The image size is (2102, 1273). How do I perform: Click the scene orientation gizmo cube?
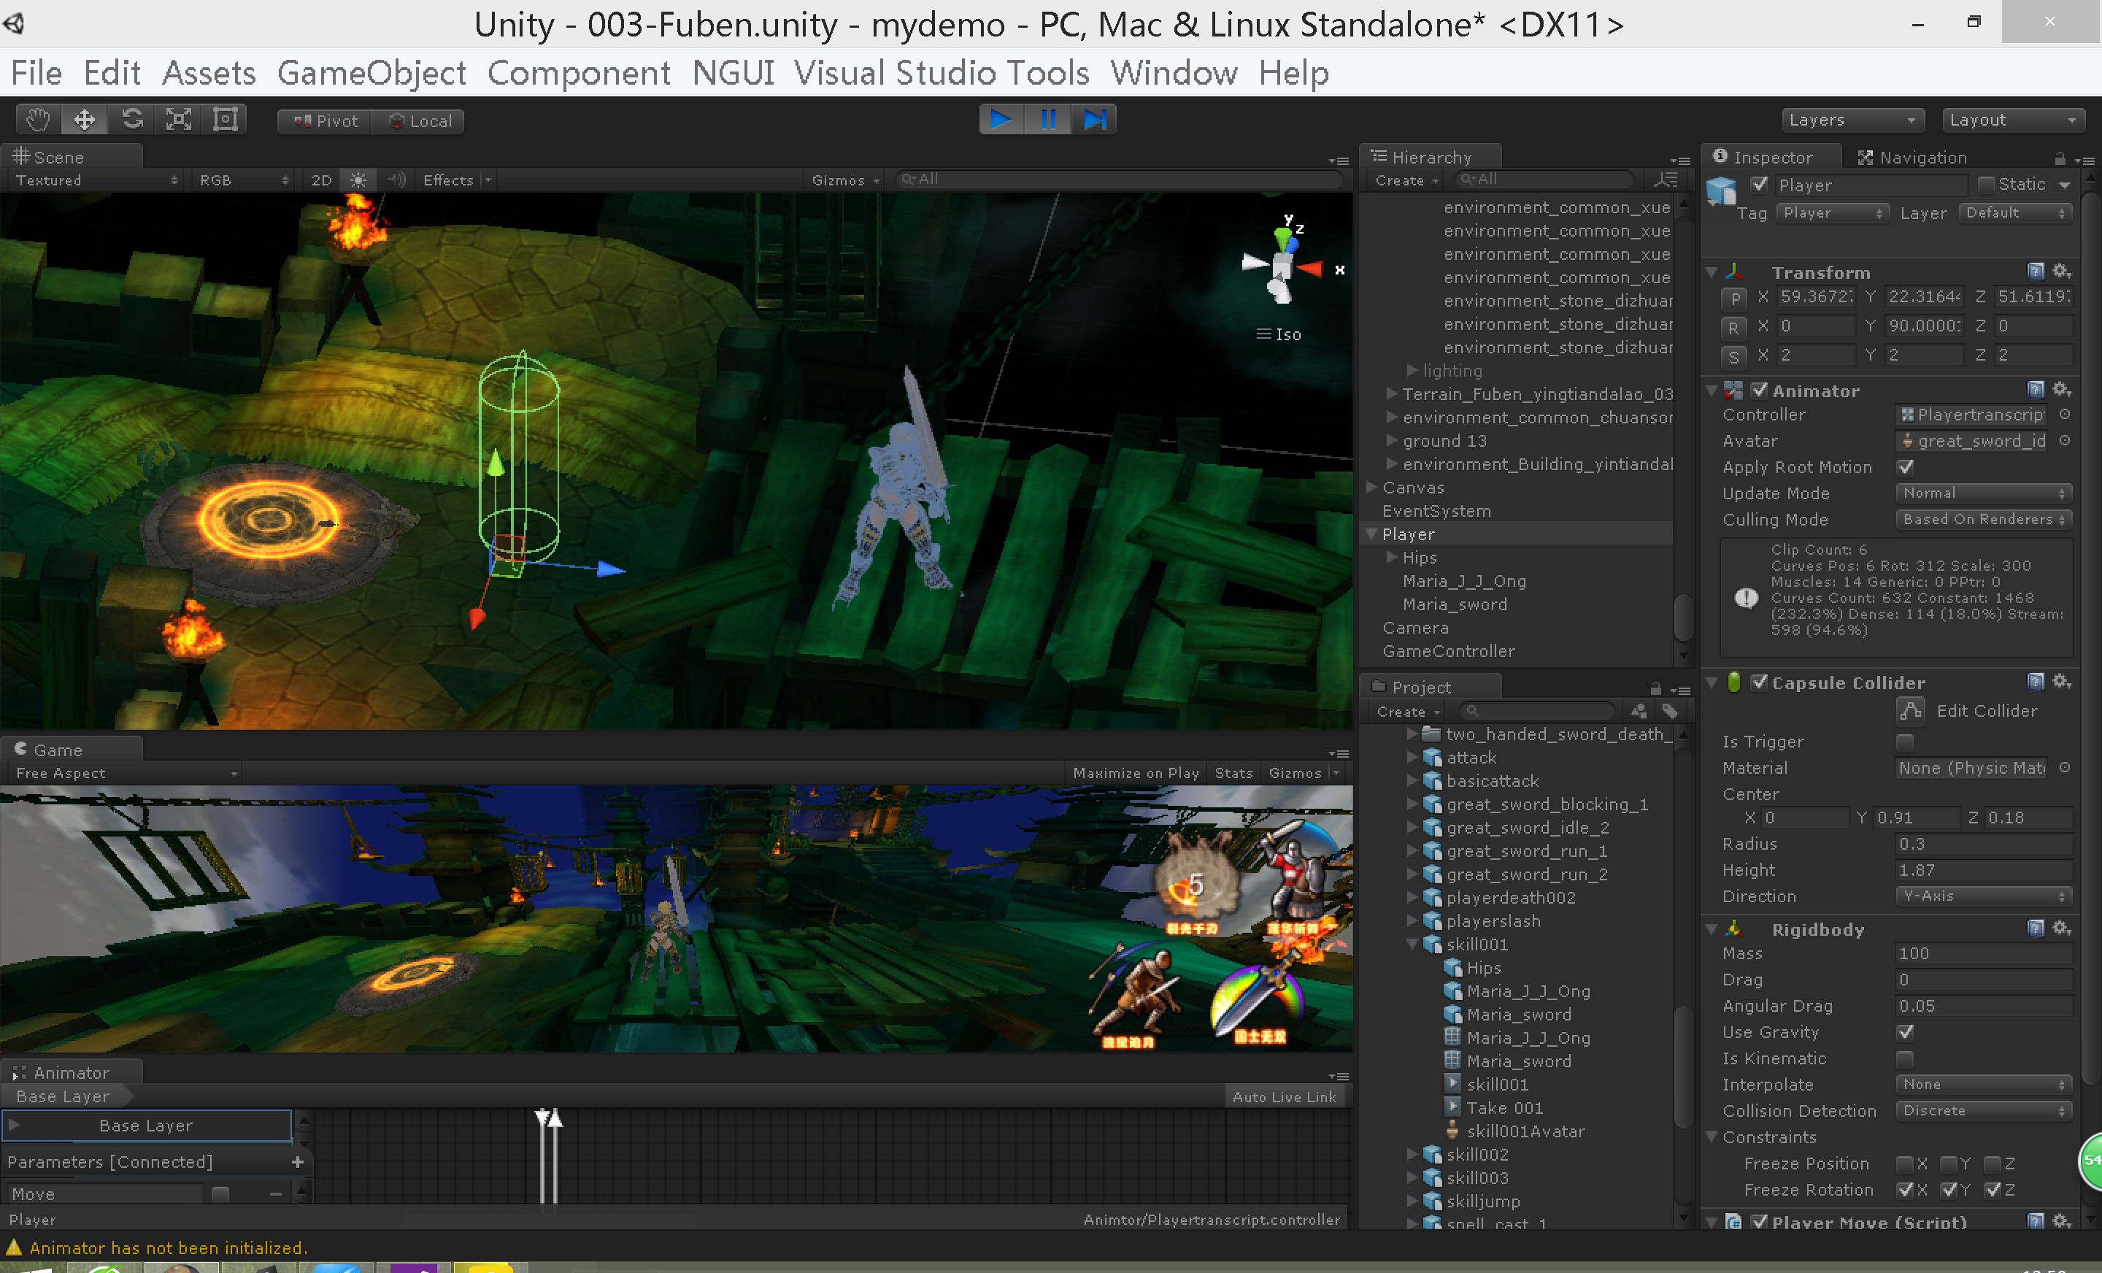tap(1282, 267)
